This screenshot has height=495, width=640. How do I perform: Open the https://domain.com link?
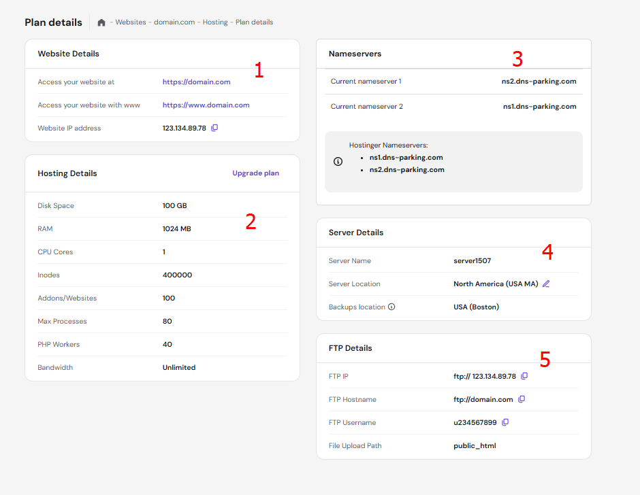196,82
